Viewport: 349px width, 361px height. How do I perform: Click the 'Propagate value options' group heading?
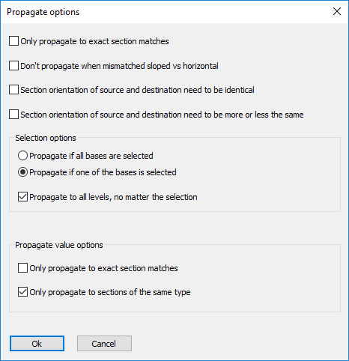tap(59, 245)
